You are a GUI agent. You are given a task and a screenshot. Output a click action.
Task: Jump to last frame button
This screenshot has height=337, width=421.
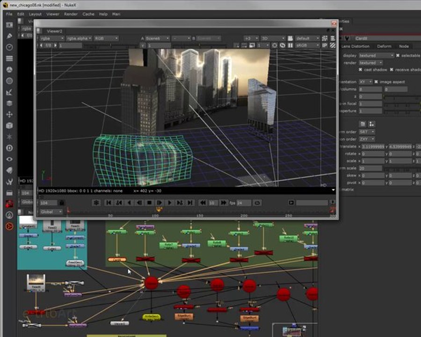coord(190,203)
